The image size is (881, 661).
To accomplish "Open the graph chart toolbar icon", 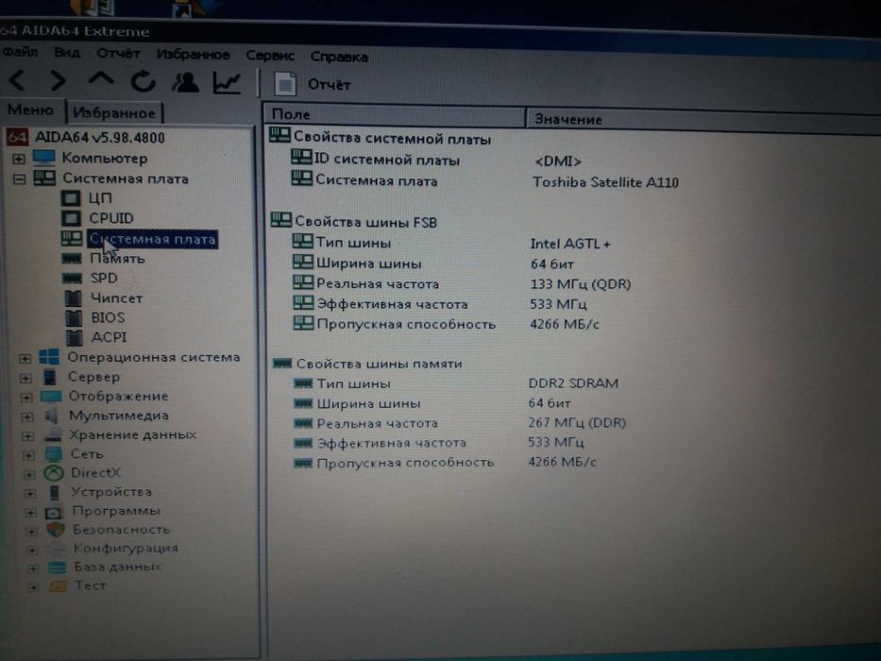I will (227, 83).
